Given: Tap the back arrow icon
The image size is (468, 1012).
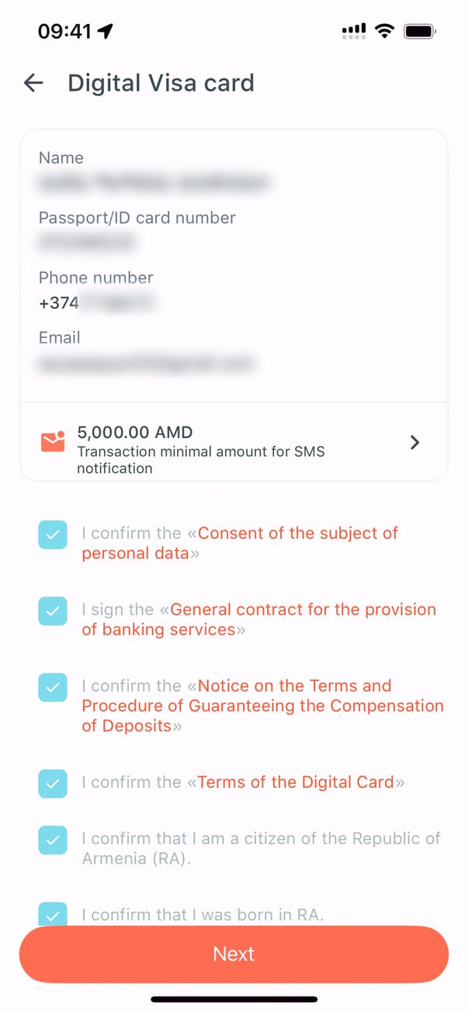Looking at the screenshot, I should [33, 83].
